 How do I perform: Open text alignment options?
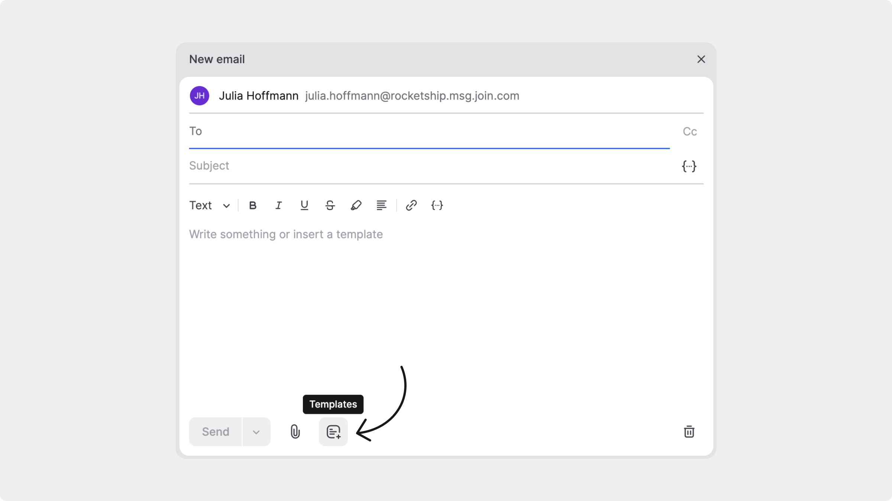(381, 205)
